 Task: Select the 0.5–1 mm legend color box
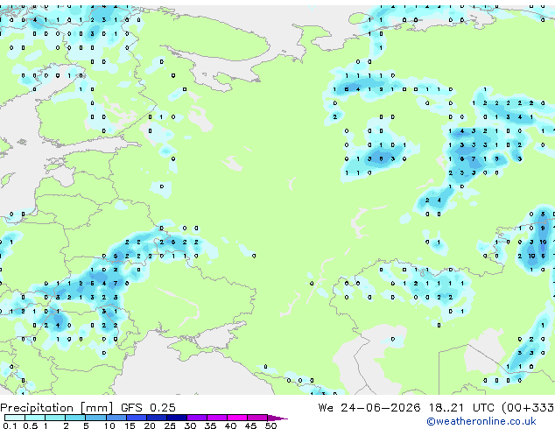click(35, 418)
